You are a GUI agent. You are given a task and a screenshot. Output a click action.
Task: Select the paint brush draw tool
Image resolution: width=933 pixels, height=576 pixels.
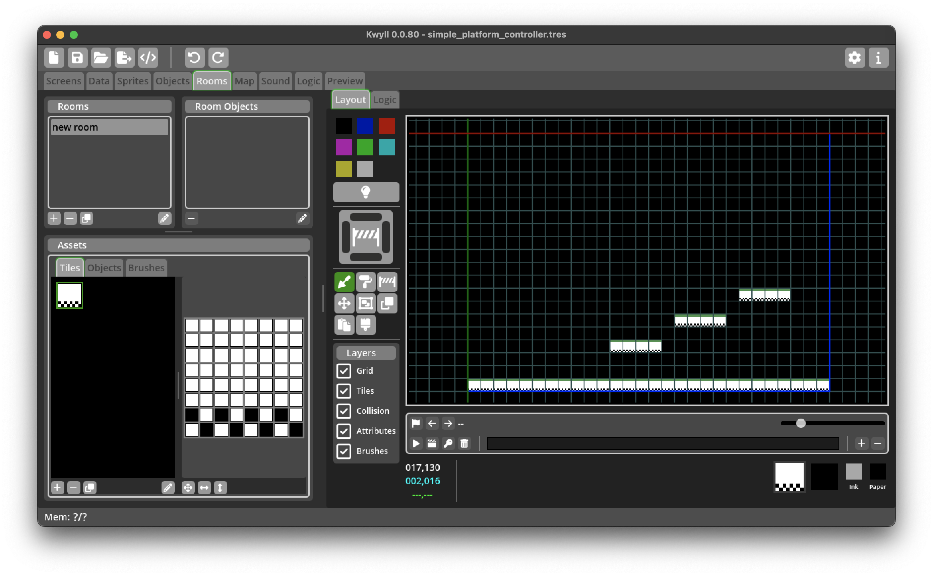344,282
